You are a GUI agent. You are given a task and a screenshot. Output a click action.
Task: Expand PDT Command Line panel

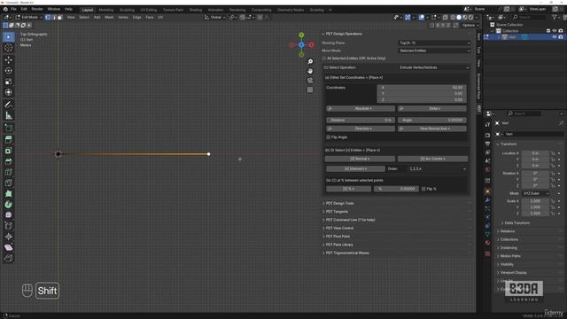pyautogui.click(x=350, y=220)
